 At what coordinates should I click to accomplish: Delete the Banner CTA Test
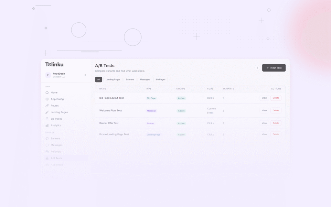tap(276, 123)
